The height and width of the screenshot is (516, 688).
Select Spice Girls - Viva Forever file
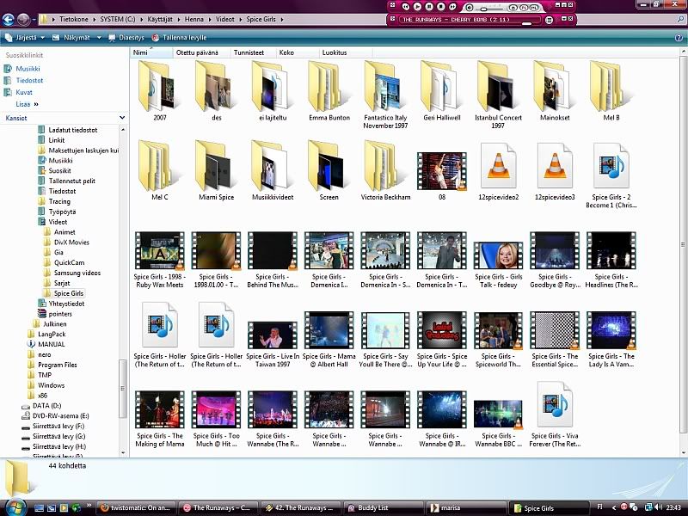555,414
